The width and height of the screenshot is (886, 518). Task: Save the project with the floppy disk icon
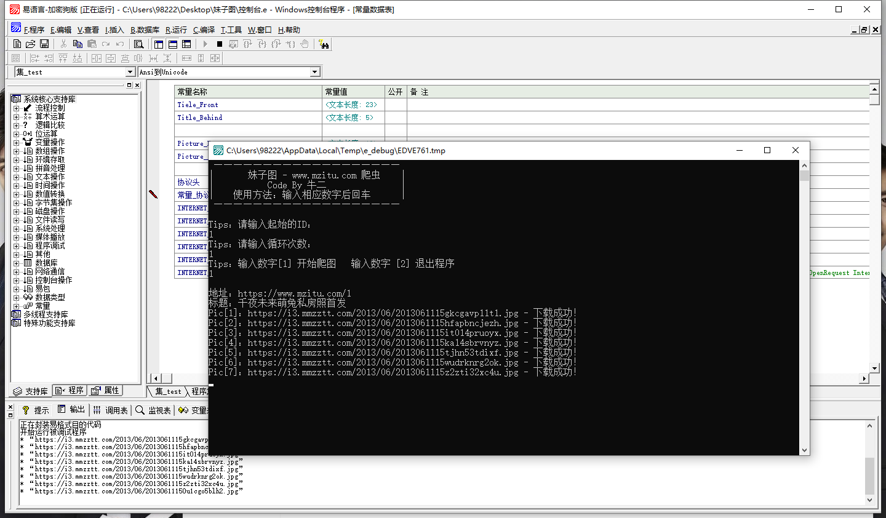44,44
